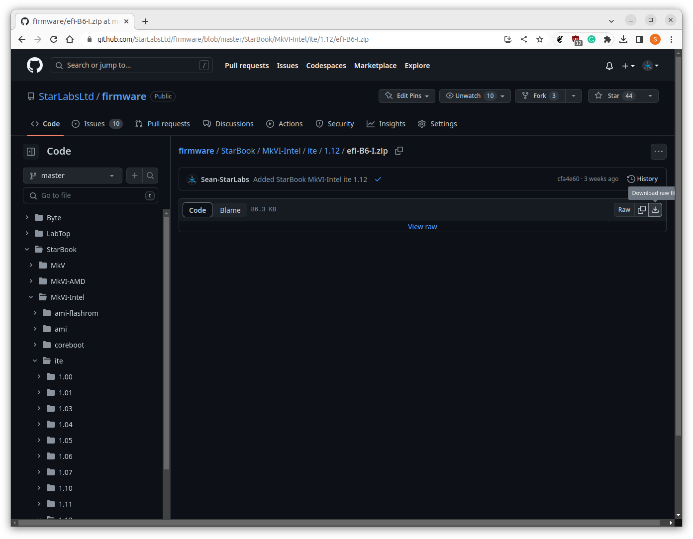693x539 pixels.
Task: Open the more file actions ellipsis
Action: pos(658,152)
